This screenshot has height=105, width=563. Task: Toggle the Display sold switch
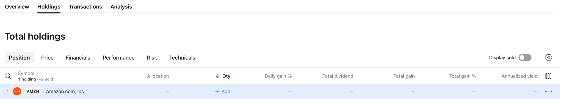coord(525,57)
